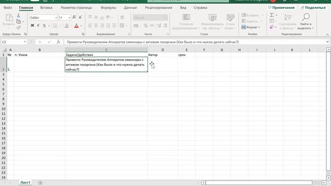Toggle Underline (Ч) formatting
Screen dimensions: 331x186
(x=44, y=26)
